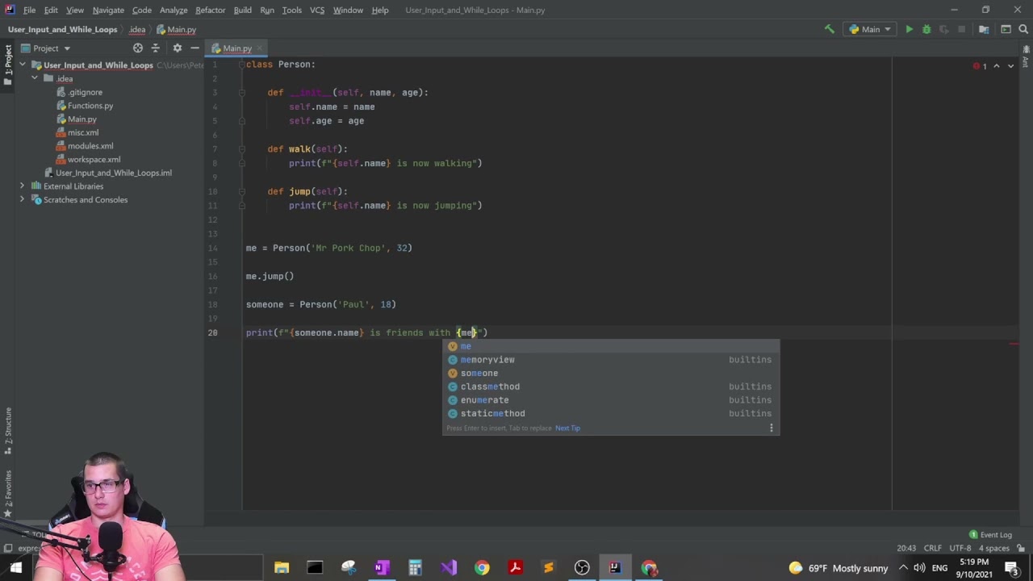Toggle fold marker beside def jump
1033x581 pixels.
[240, 191]
